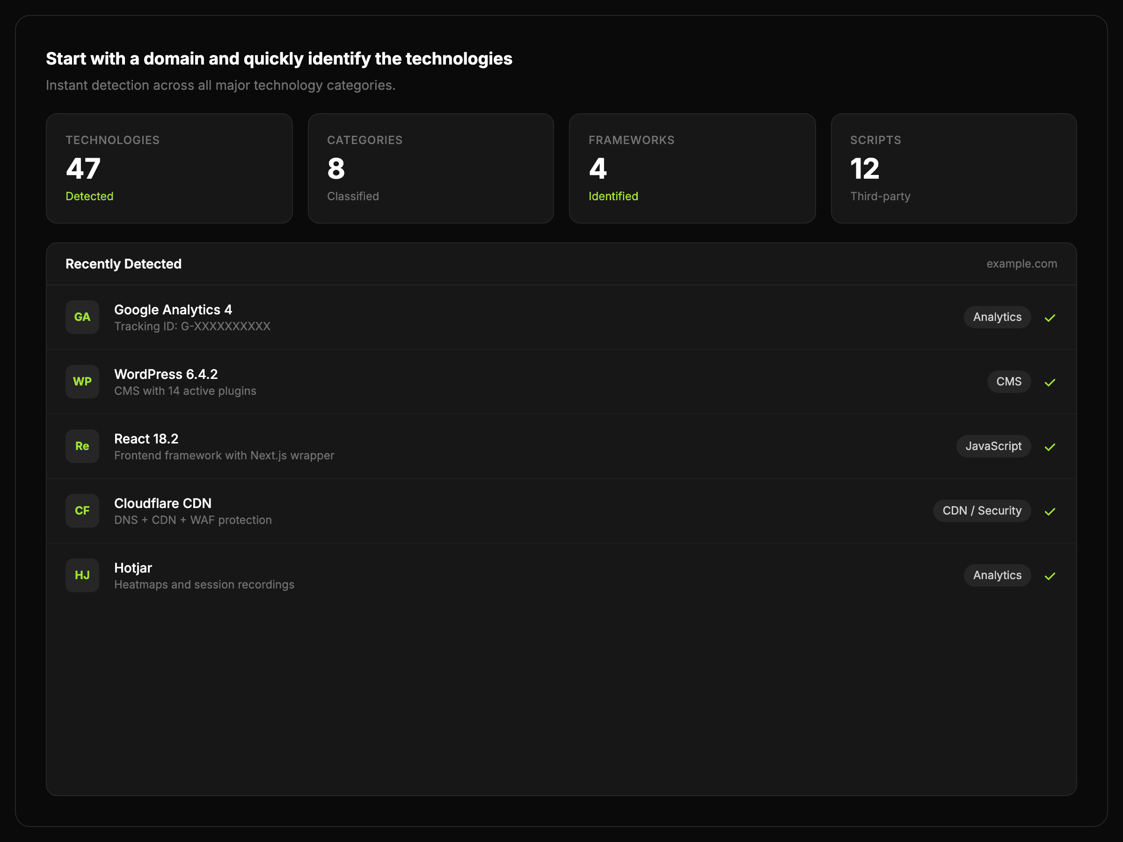Open the Technologies 47 Detected card

pyautogui.click(x=169, y=168)
